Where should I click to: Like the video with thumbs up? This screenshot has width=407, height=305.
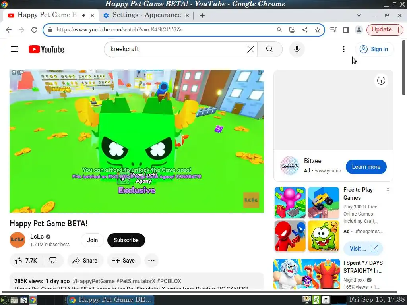26,261
